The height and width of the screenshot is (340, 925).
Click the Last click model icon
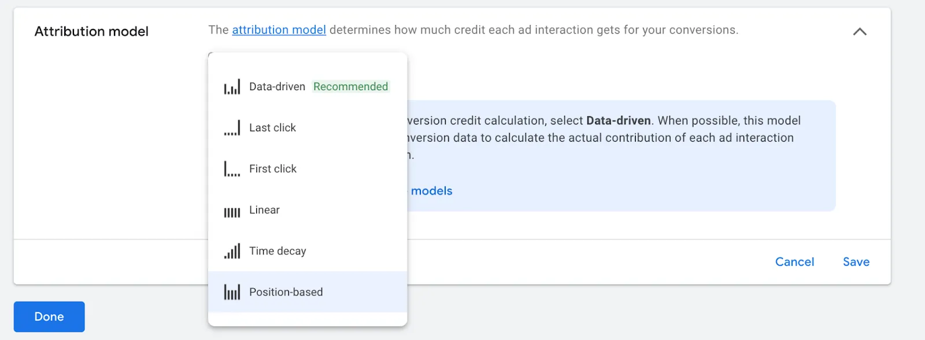[x=231, y=127]
